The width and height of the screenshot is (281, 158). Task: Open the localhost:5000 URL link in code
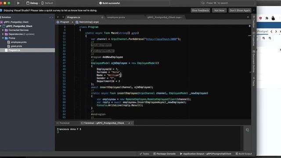(161, 39)
